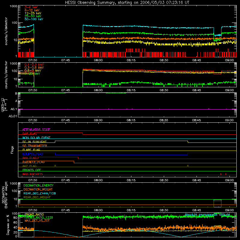Select the NON_SOLAR_EVENT flag label

pos(36,138)
